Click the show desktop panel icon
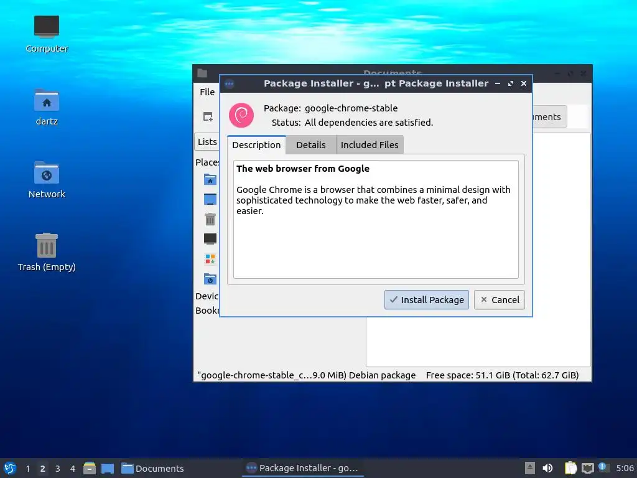 (108, 468)
